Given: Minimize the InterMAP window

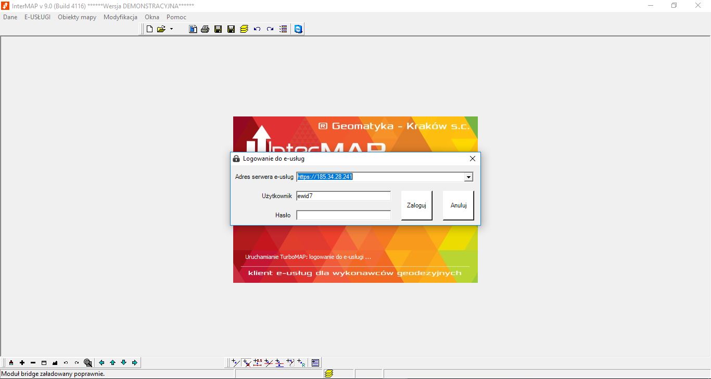Looking at the screenshot, I should pyautogui.click(x=651, y=6).
